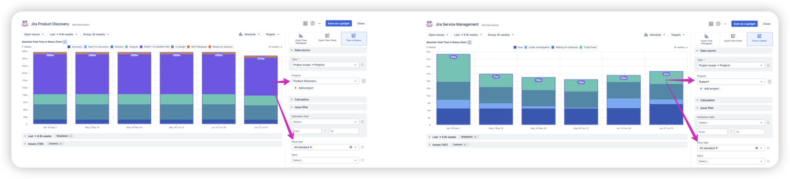The height and width of the screenshot is (179, 790).
Task: Click Issue type info icon in Service Management panel
Action: (x=768, y=148)
